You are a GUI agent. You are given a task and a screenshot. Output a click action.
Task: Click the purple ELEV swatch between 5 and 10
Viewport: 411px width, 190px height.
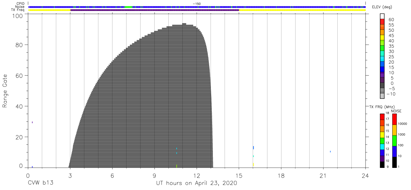[382, 75]
